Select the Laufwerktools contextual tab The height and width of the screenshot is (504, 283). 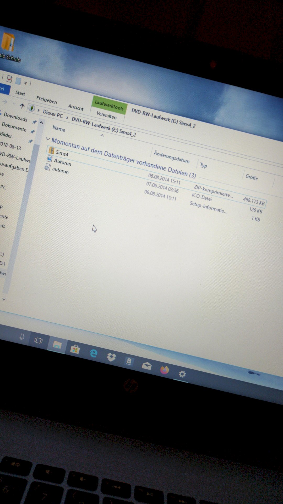tap(109, 105)
